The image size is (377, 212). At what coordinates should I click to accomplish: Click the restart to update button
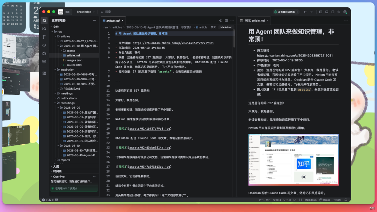[286, 12]
